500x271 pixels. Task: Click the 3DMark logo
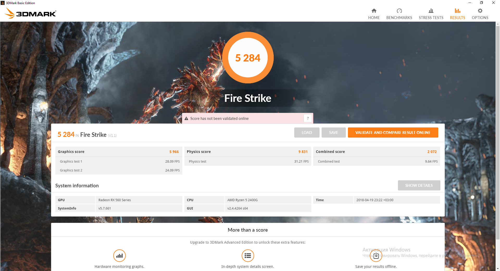pos(30,13)
